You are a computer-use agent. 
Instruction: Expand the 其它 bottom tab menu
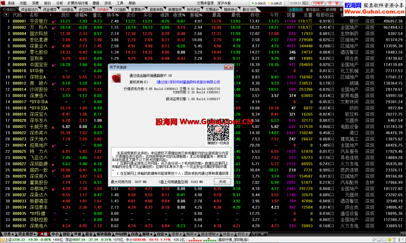[x=243, y=234]
